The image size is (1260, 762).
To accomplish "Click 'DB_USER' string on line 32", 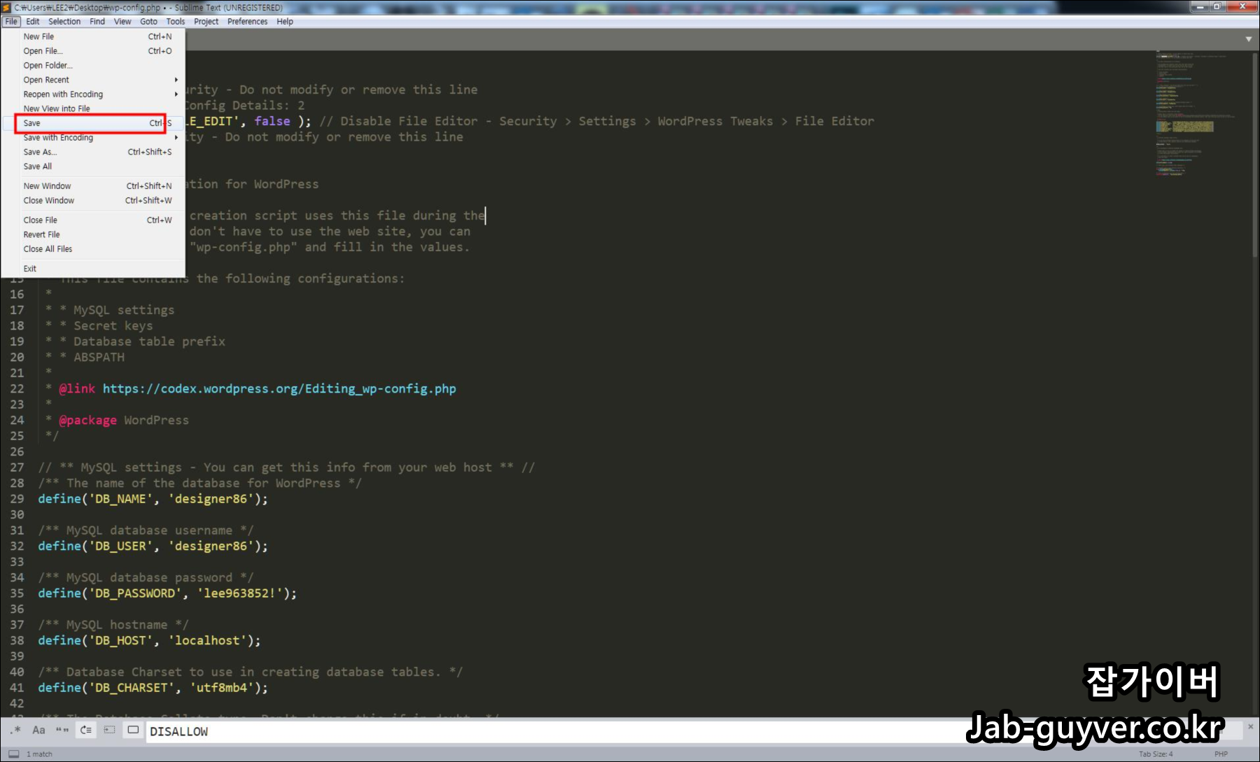I will tap(120, 546).
